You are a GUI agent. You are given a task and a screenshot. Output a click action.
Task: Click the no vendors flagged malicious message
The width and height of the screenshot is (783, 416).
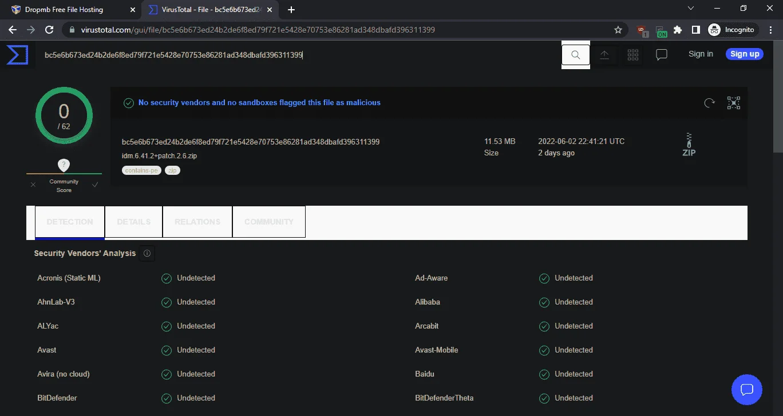click(259, 103)
